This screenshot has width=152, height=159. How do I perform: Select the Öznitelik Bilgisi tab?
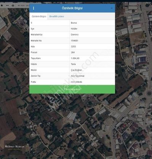pos(39,16)
